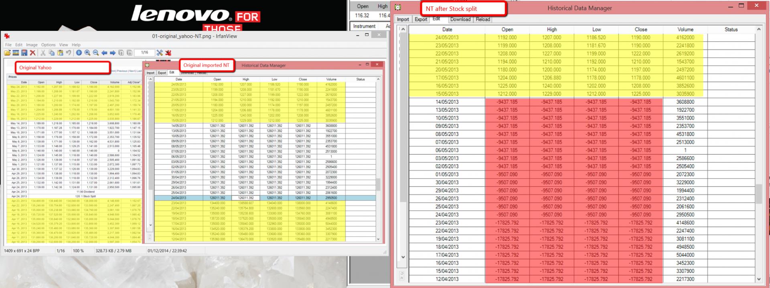Select the 06/05/2013 date cell
Image resolution: width=770 pixels, height=288 pixels.
447,150
